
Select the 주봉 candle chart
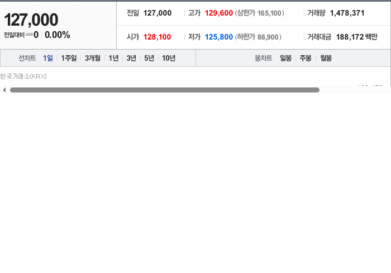coord(306,58)
